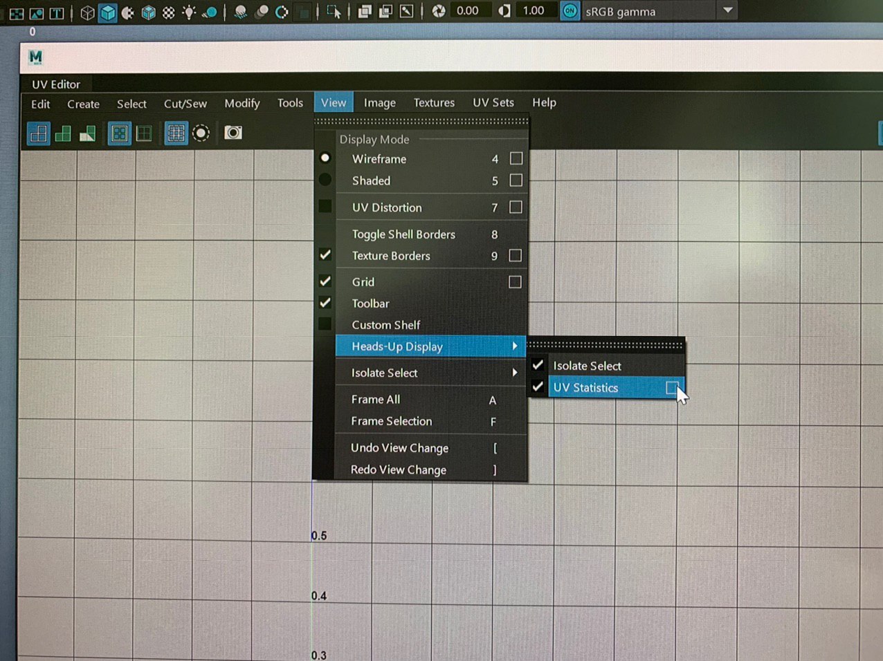Take a UV snapshot with camera icon

233,132
